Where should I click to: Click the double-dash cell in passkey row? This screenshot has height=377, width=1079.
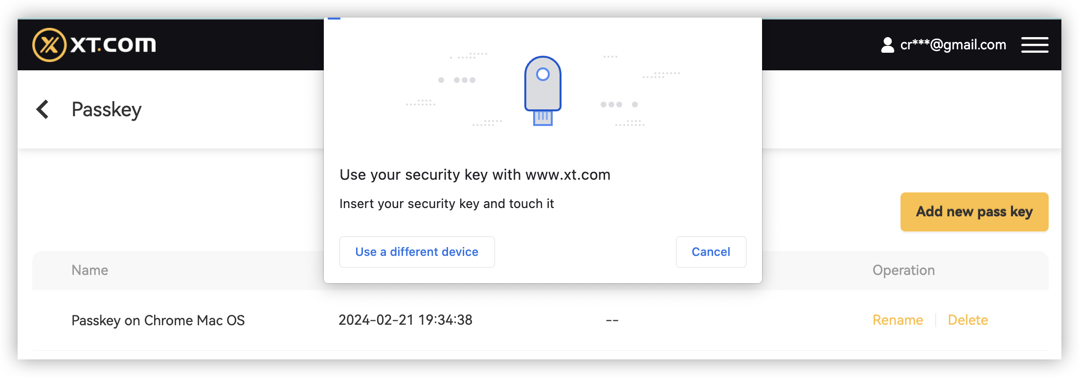click(612, 320)
